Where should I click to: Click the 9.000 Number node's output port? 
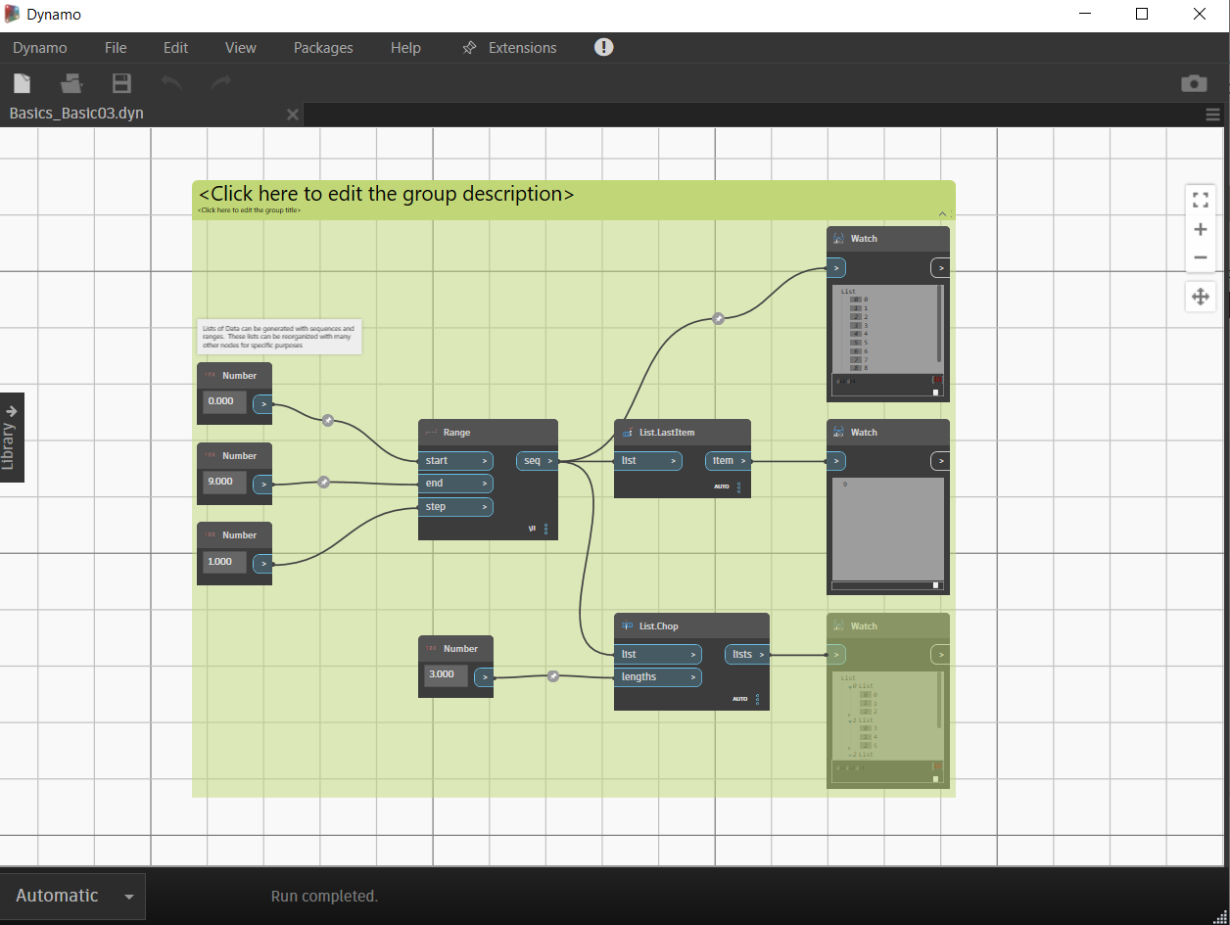(262, 484)
